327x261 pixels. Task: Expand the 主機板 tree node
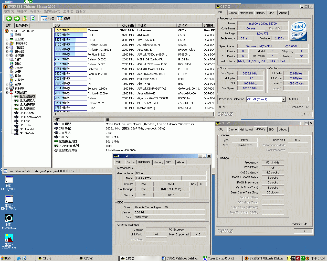(7, 39)
